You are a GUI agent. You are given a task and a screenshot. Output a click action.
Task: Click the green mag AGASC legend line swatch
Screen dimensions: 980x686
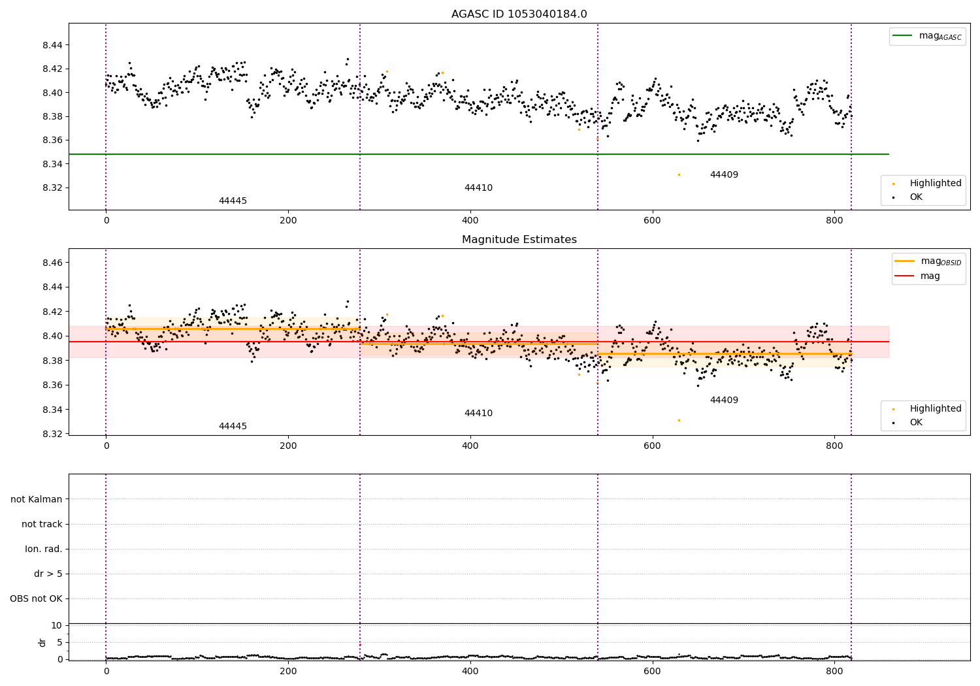(903, 36)
